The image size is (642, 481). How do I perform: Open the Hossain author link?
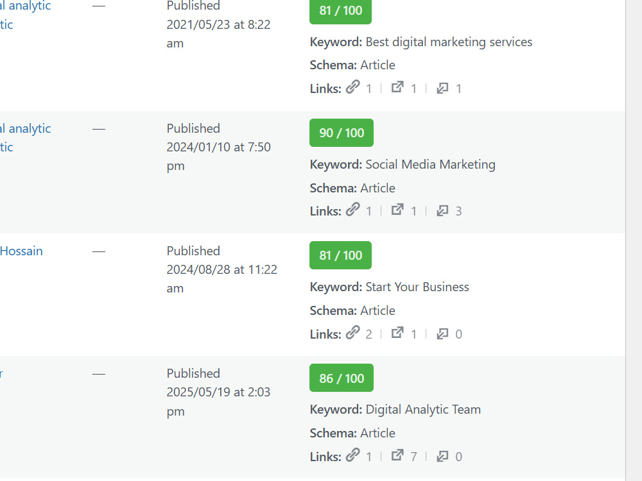tap(21, 251)
